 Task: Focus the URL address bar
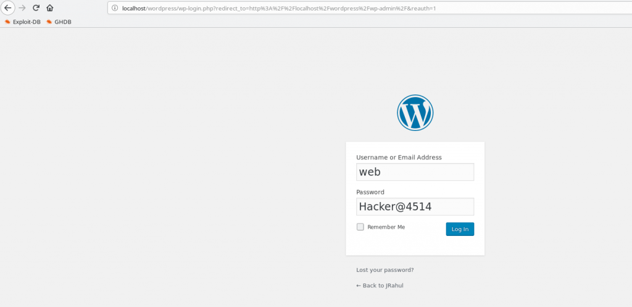coord(370,7)
